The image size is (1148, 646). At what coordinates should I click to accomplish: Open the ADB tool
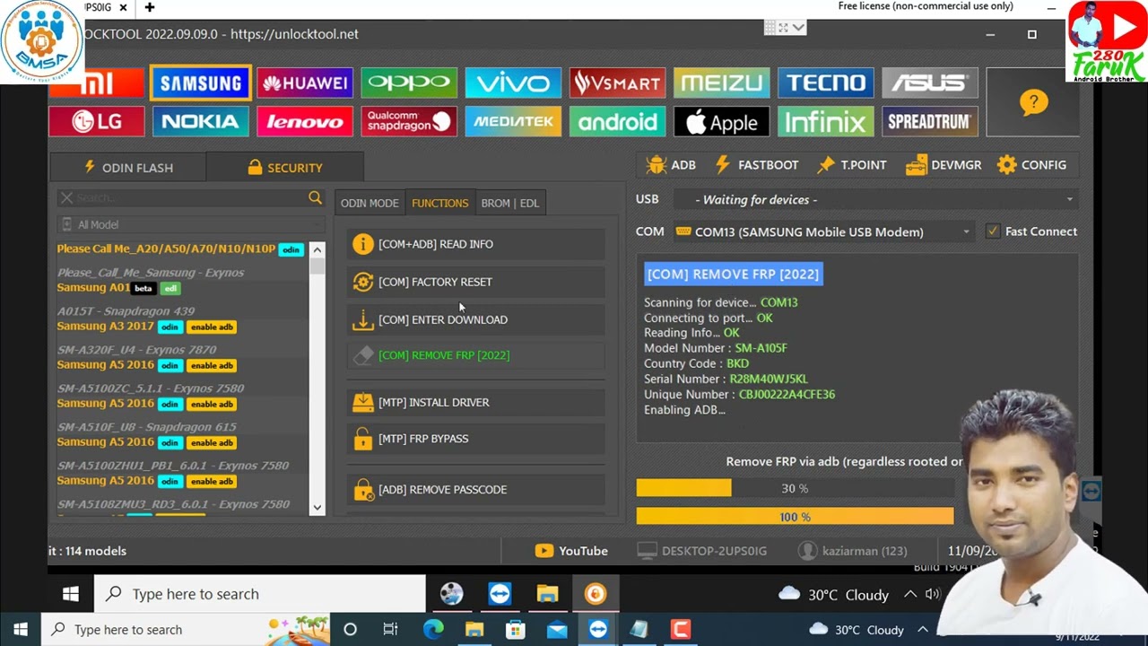click(x=671, y=165)
